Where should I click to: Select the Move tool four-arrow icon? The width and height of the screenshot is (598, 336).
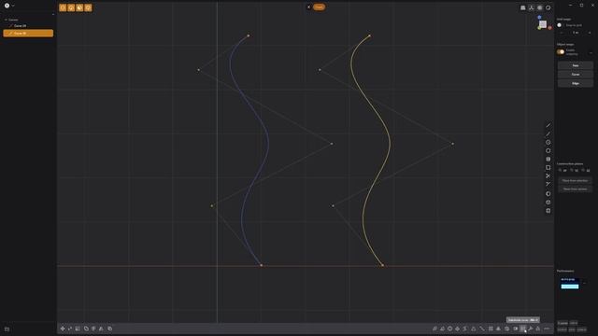(63, 329)
